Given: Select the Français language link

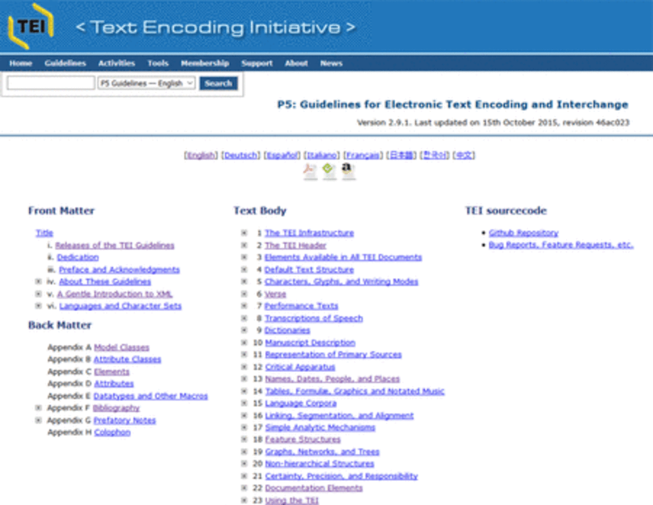Looking at the screenshot, I should click(363, 155).
